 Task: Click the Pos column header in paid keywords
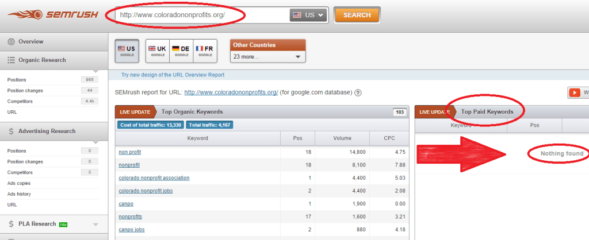534,125
